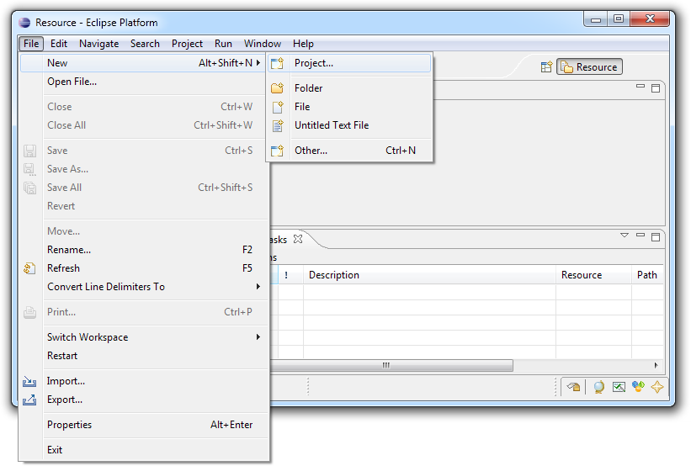Click the Refresh icon in File menu
This screenshot has width=691, height=466.
[x=29, y=268]
